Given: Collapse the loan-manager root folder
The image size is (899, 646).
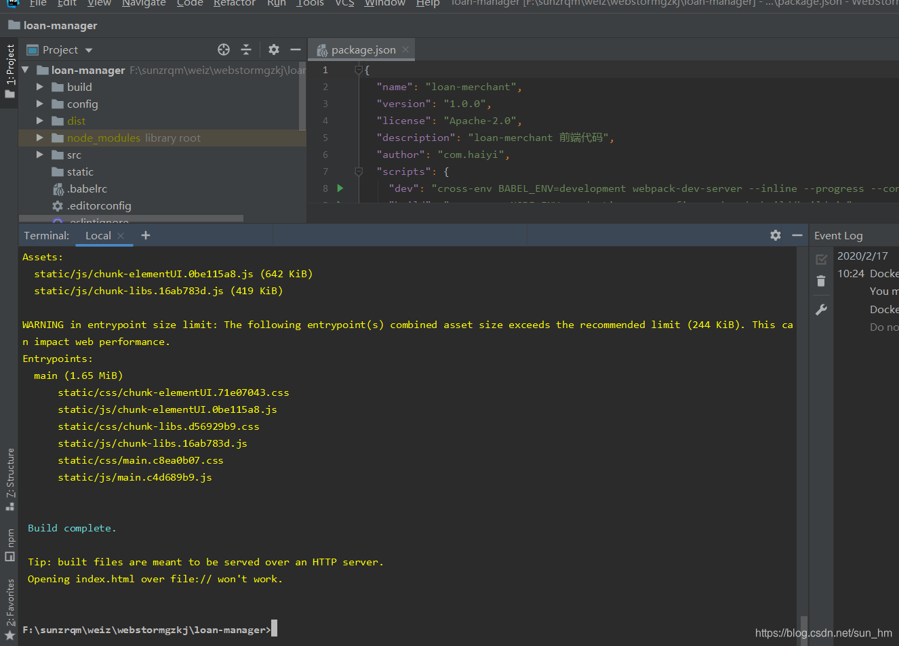Looking at the screenshot, I should [x=25, y=70].
